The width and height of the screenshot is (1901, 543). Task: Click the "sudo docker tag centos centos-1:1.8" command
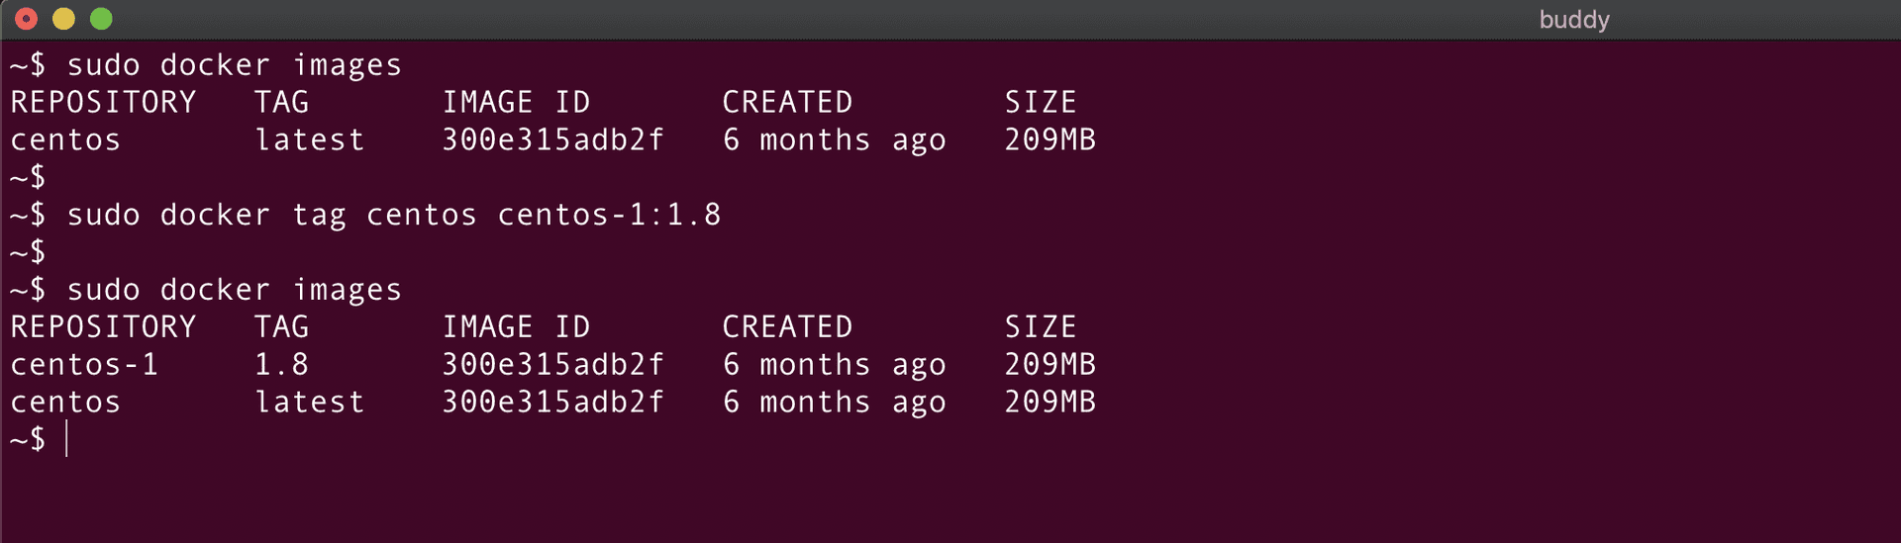coord(393,216)
